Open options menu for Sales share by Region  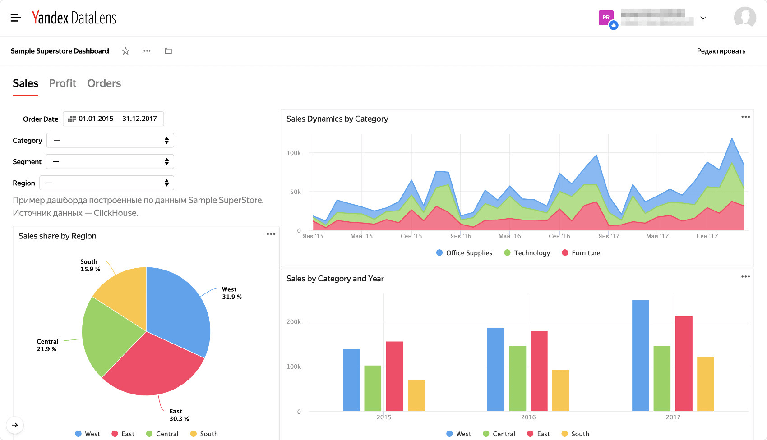point(271,234)
